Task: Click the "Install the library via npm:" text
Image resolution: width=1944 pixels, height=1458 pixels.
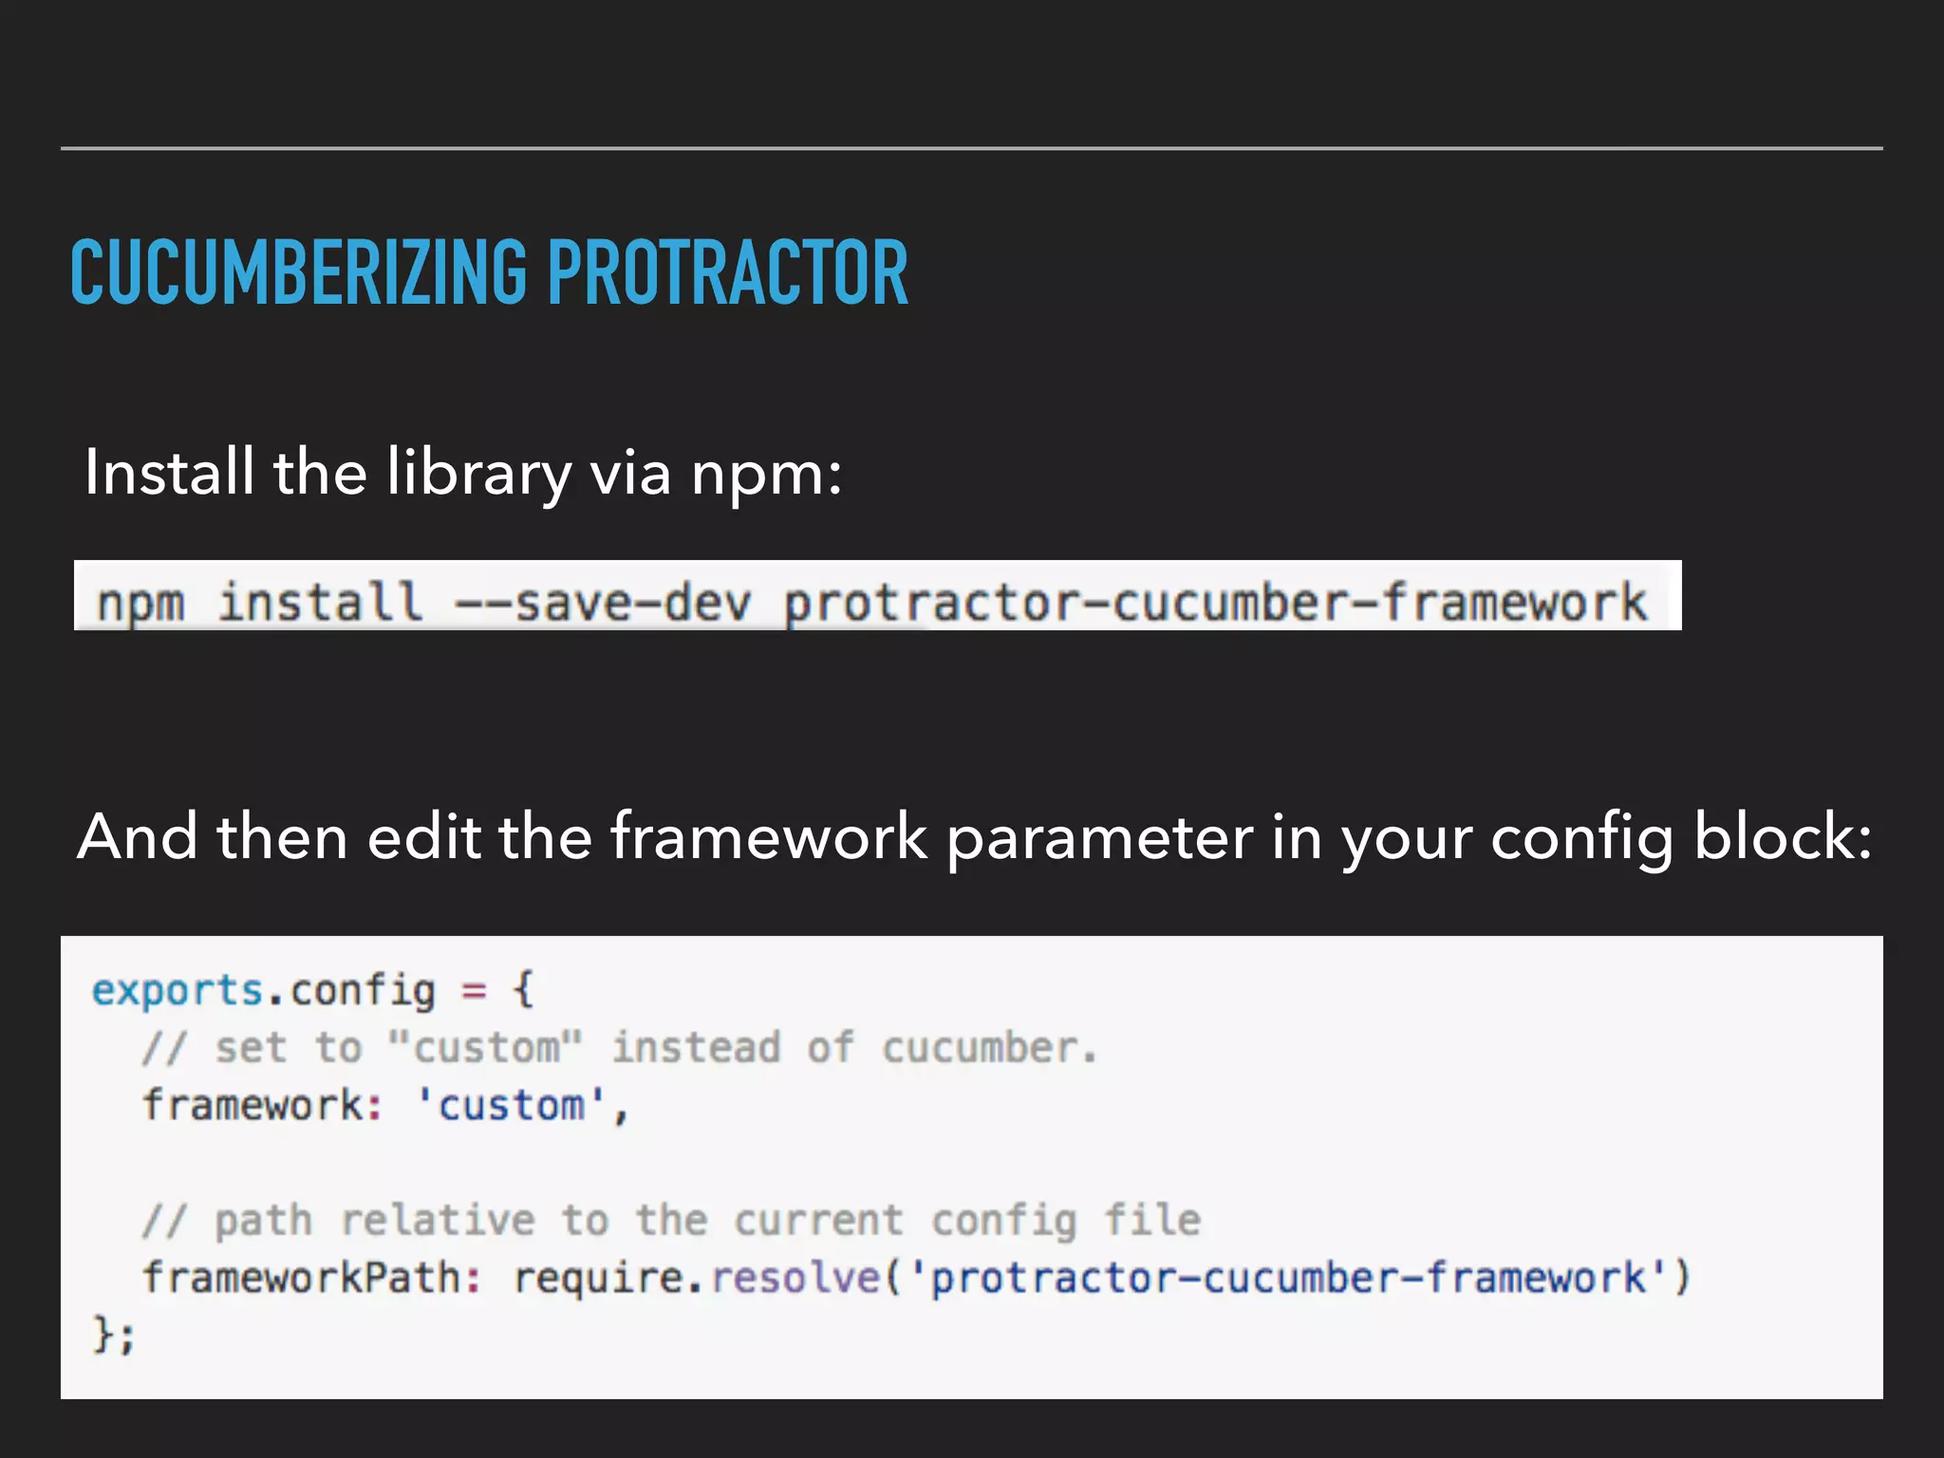Action: pos(463,472)
